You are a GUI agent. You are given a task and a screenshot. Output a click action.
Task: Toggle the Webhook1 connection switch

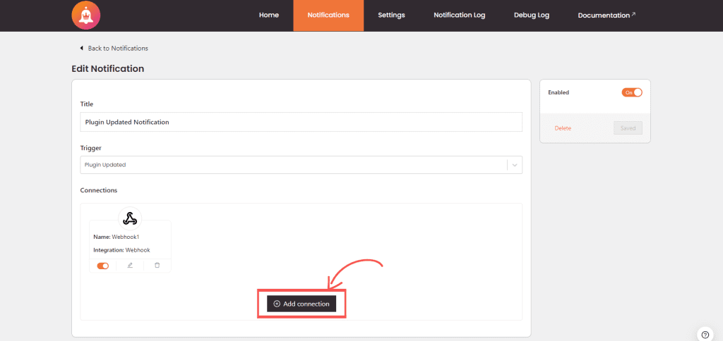103,266
